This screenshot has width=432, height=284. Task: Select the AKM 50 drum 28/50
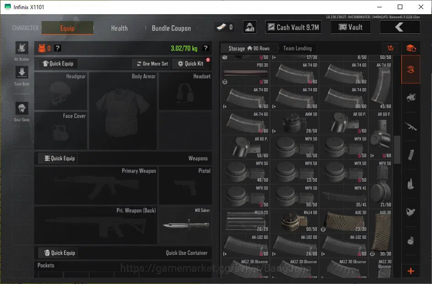coord(295,122)
